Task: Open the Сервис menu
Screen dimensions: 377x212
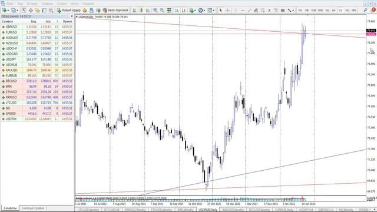Action: tap(62, 4)
